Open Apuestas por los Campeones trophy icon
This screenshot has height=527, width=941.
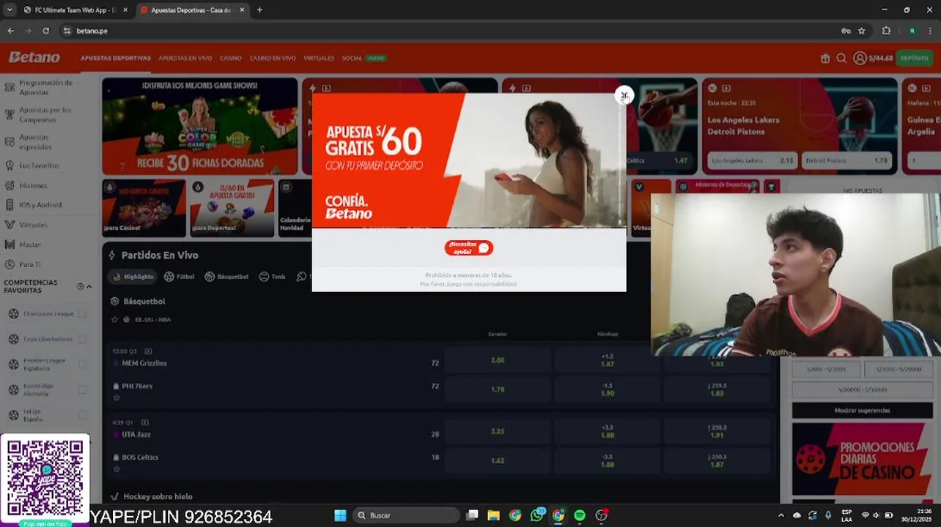[10, 115]
